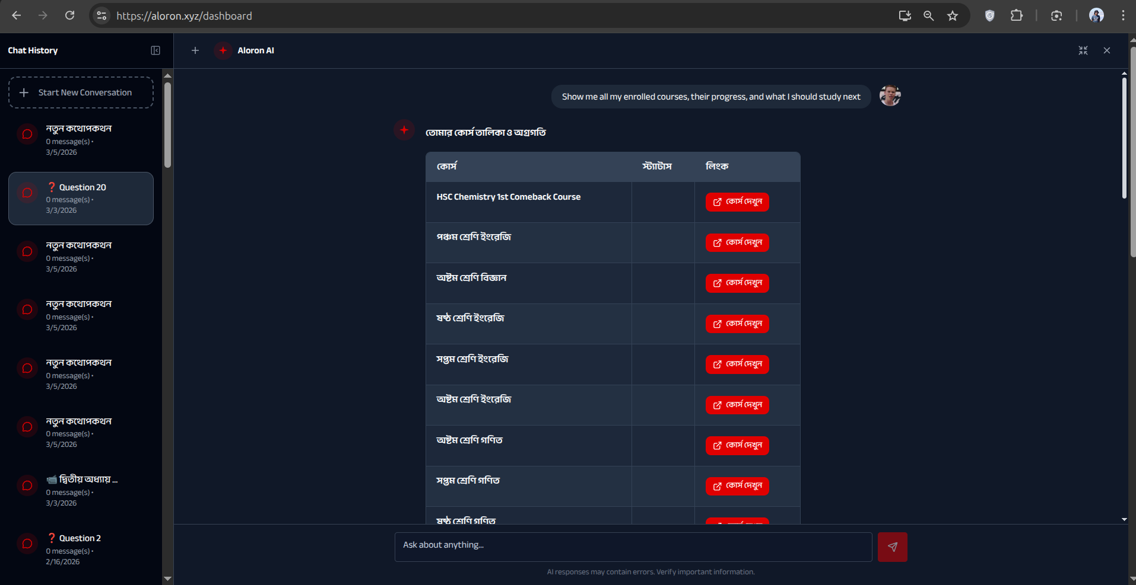Click the sidebar scrollbar thumb
This screenshot has width=1136, height=585.
click(167, 124)
